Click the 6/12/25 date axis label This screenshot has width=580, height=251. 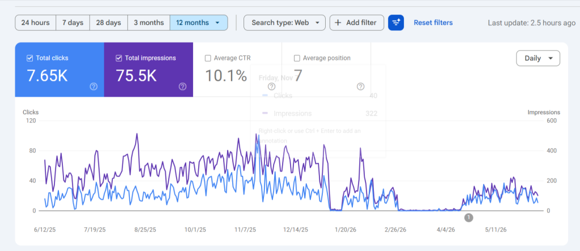pyautogui.click(x=44, y=229)
